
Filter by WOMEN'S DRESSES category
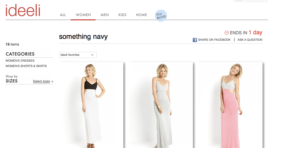point(20,61)
